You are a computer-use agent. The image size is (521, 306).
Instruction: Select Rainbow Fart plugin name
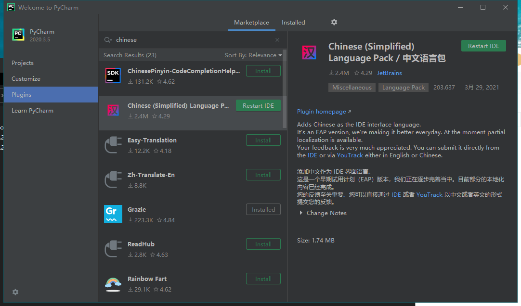(x=147, y=279)
